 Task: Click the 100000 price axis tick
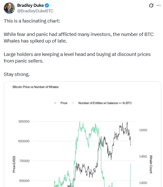tap(24, 141)
